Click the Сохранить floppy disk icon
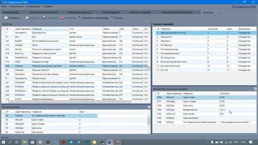Viewport: 258px width, 145px height. [x=44, y=18]
